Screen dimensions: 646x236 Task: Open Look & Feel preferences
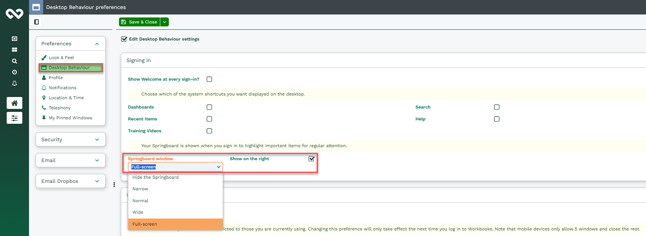(61, 58)
